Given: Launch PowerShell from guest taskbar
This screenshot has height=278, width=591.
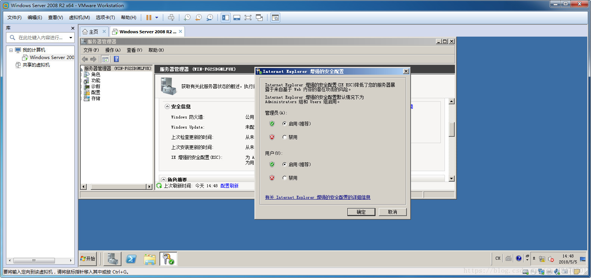Looking at the screenshot, I should pos(131,259).
